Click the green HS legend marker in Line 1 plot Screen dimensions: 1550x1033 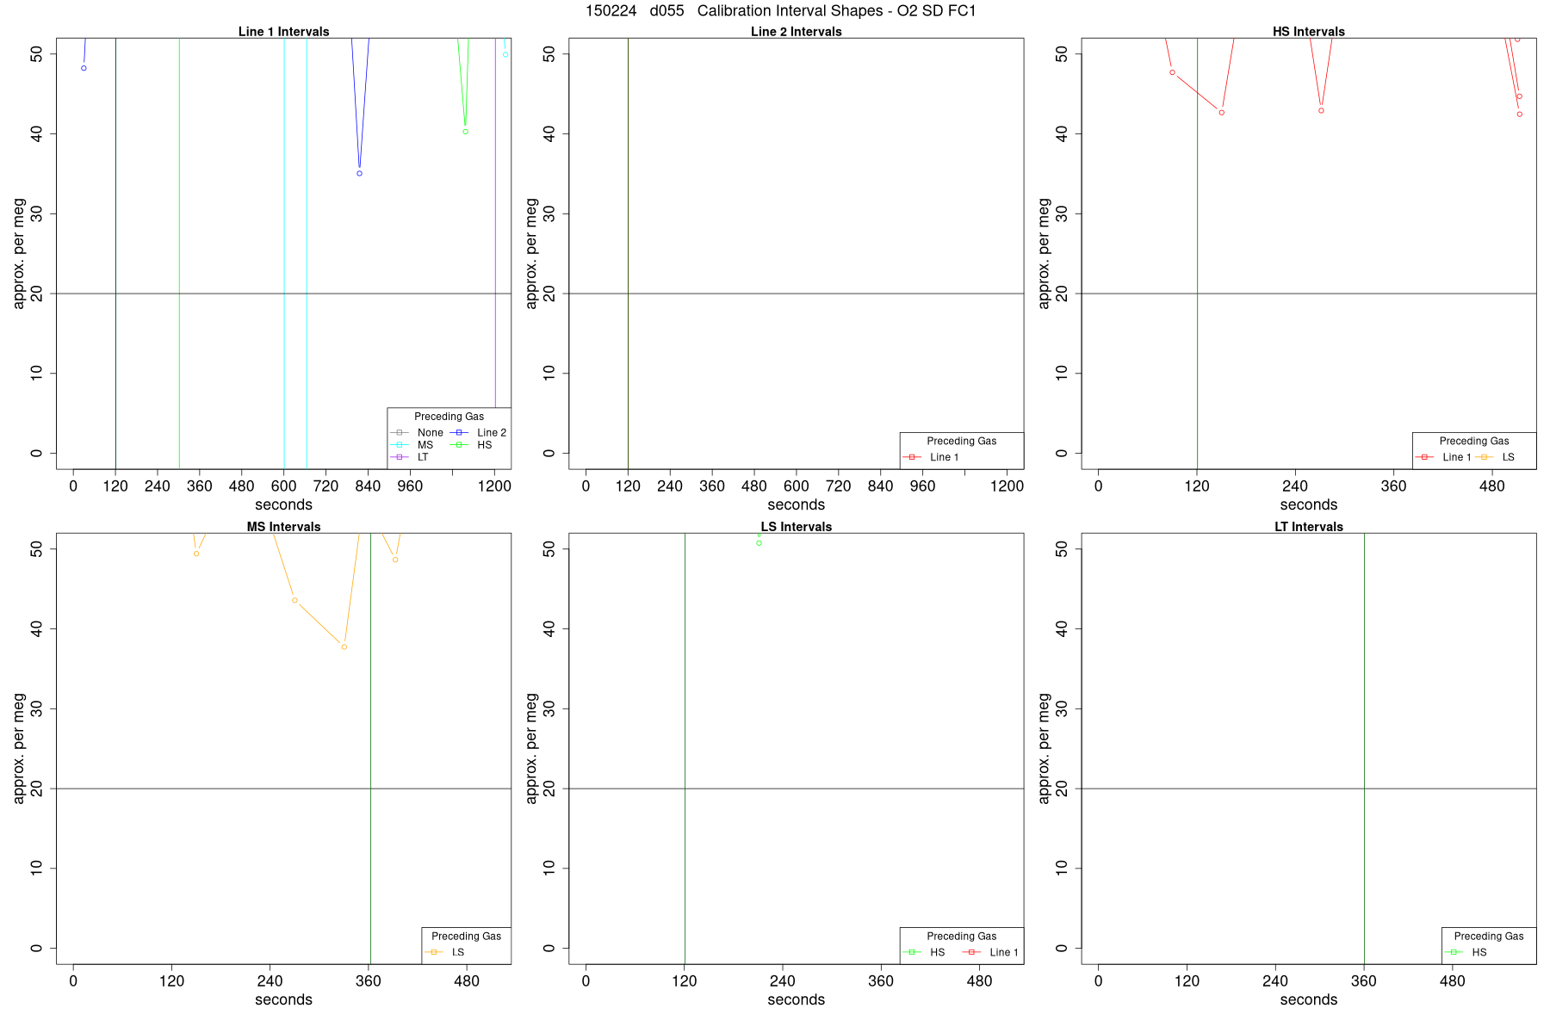coord(459,444)
